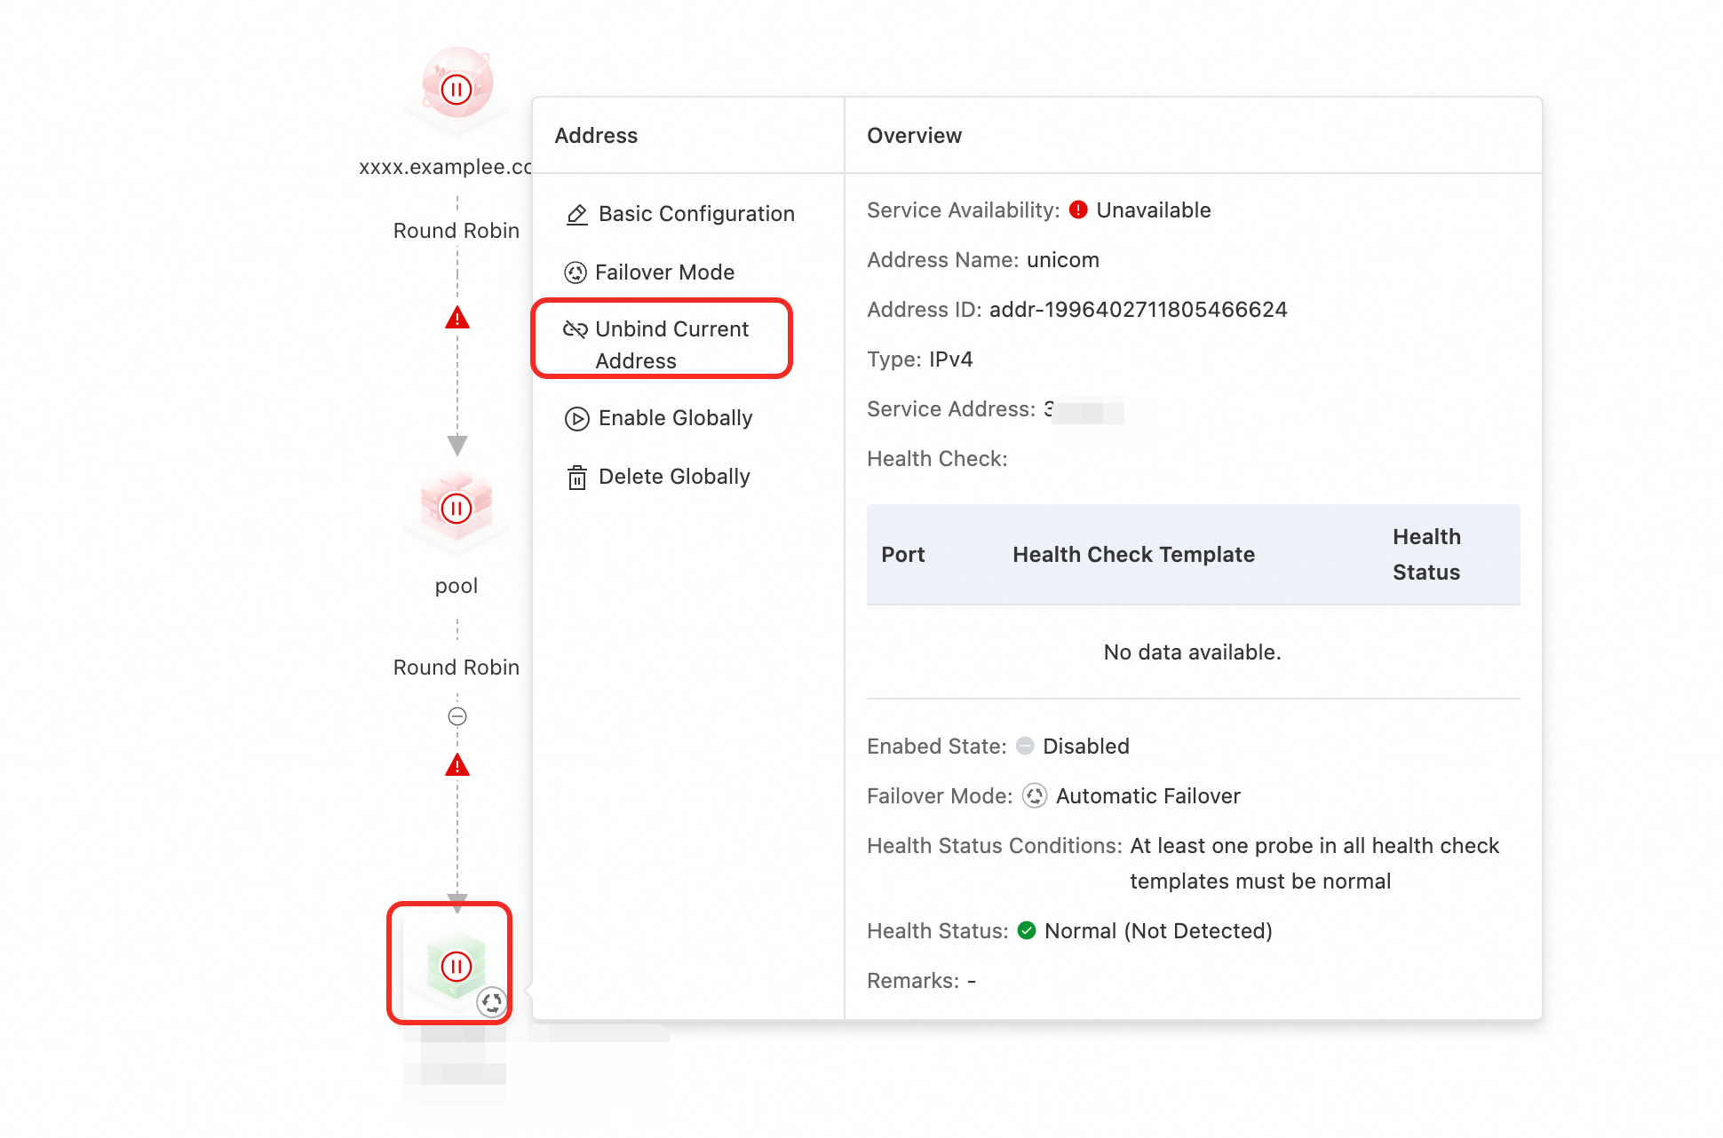Click the xxxx.examplee domain node icon

click(457, 85)
